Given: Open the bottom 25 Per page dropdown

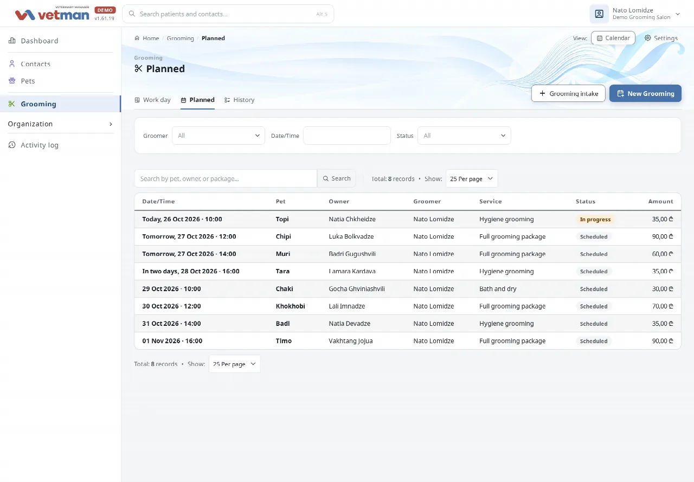Looking at the screenshot, I should click(x=234, y=364).
